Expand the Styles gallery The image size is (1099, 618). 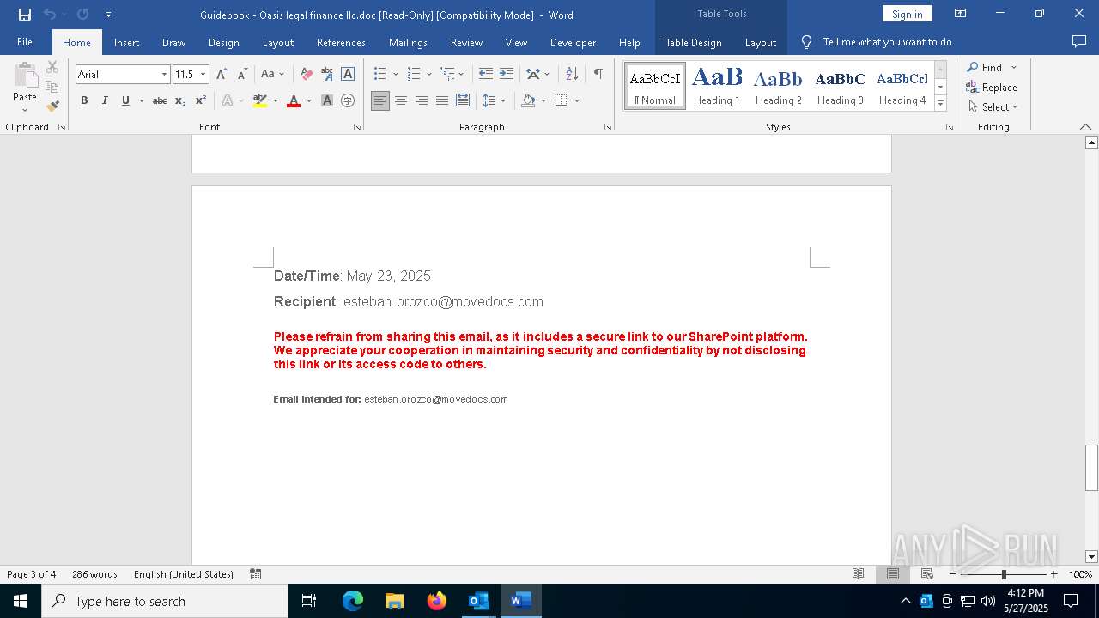click(x=940, y=103)
